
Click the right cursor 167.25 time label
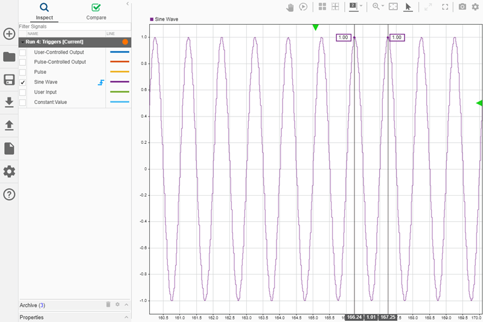coord(388,317)
